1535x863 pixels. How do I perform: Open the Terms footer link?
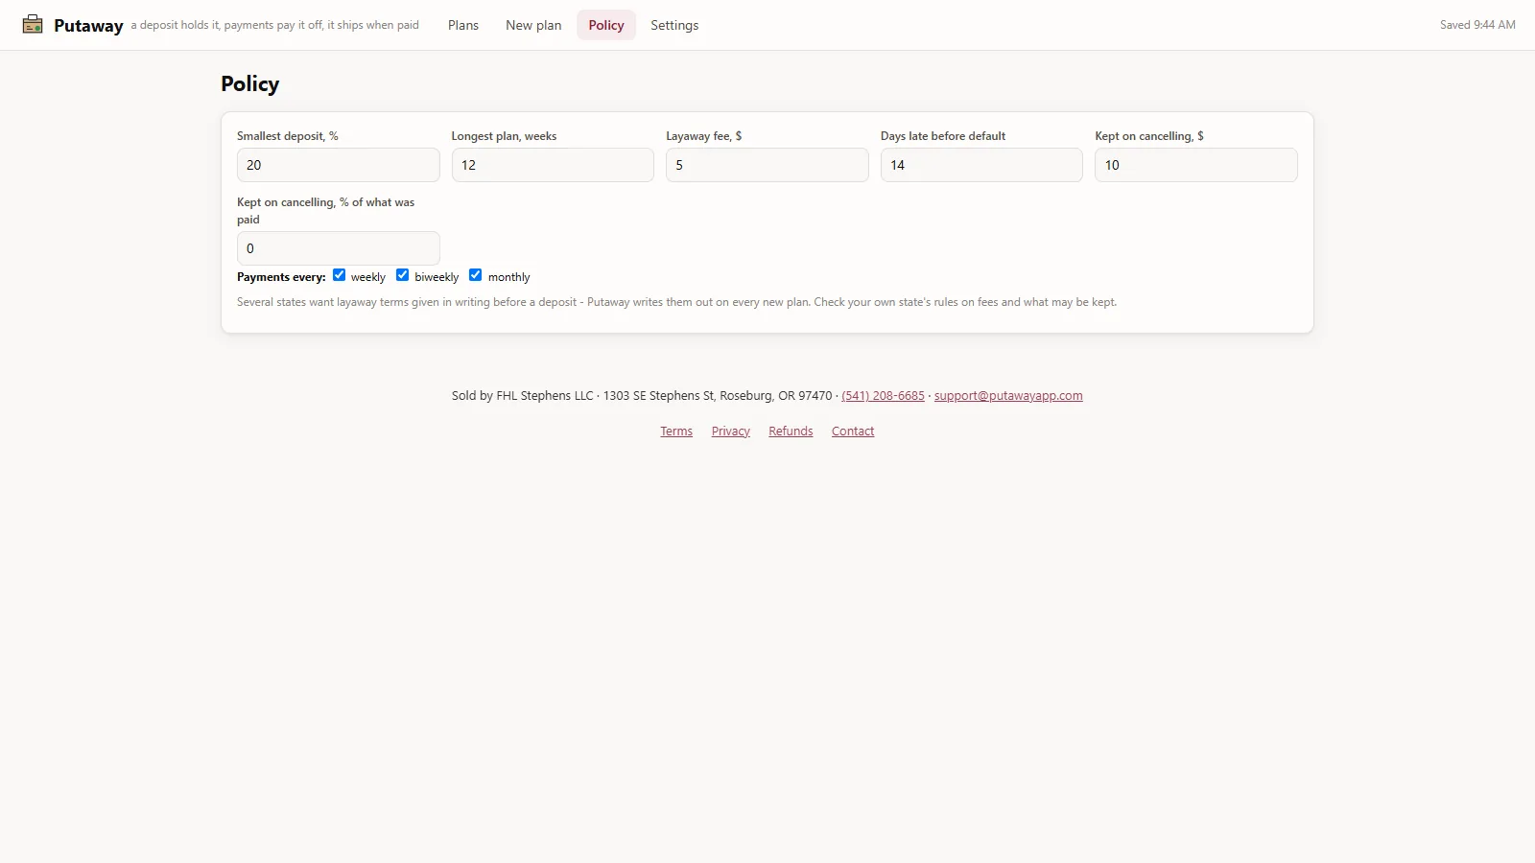pos(676,431)
